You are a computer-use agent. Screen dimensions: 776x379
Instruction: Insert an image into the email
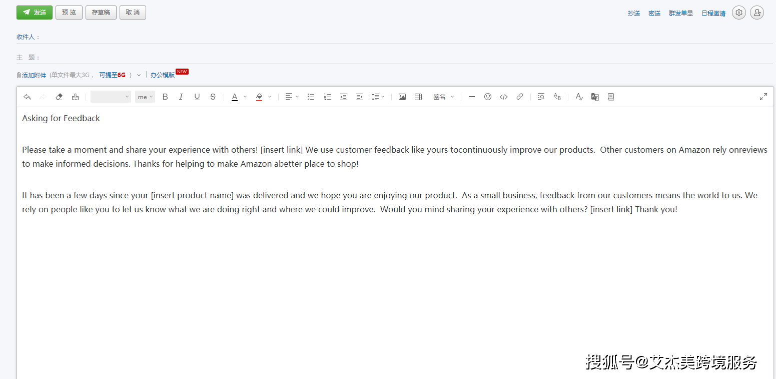point(402,97)
